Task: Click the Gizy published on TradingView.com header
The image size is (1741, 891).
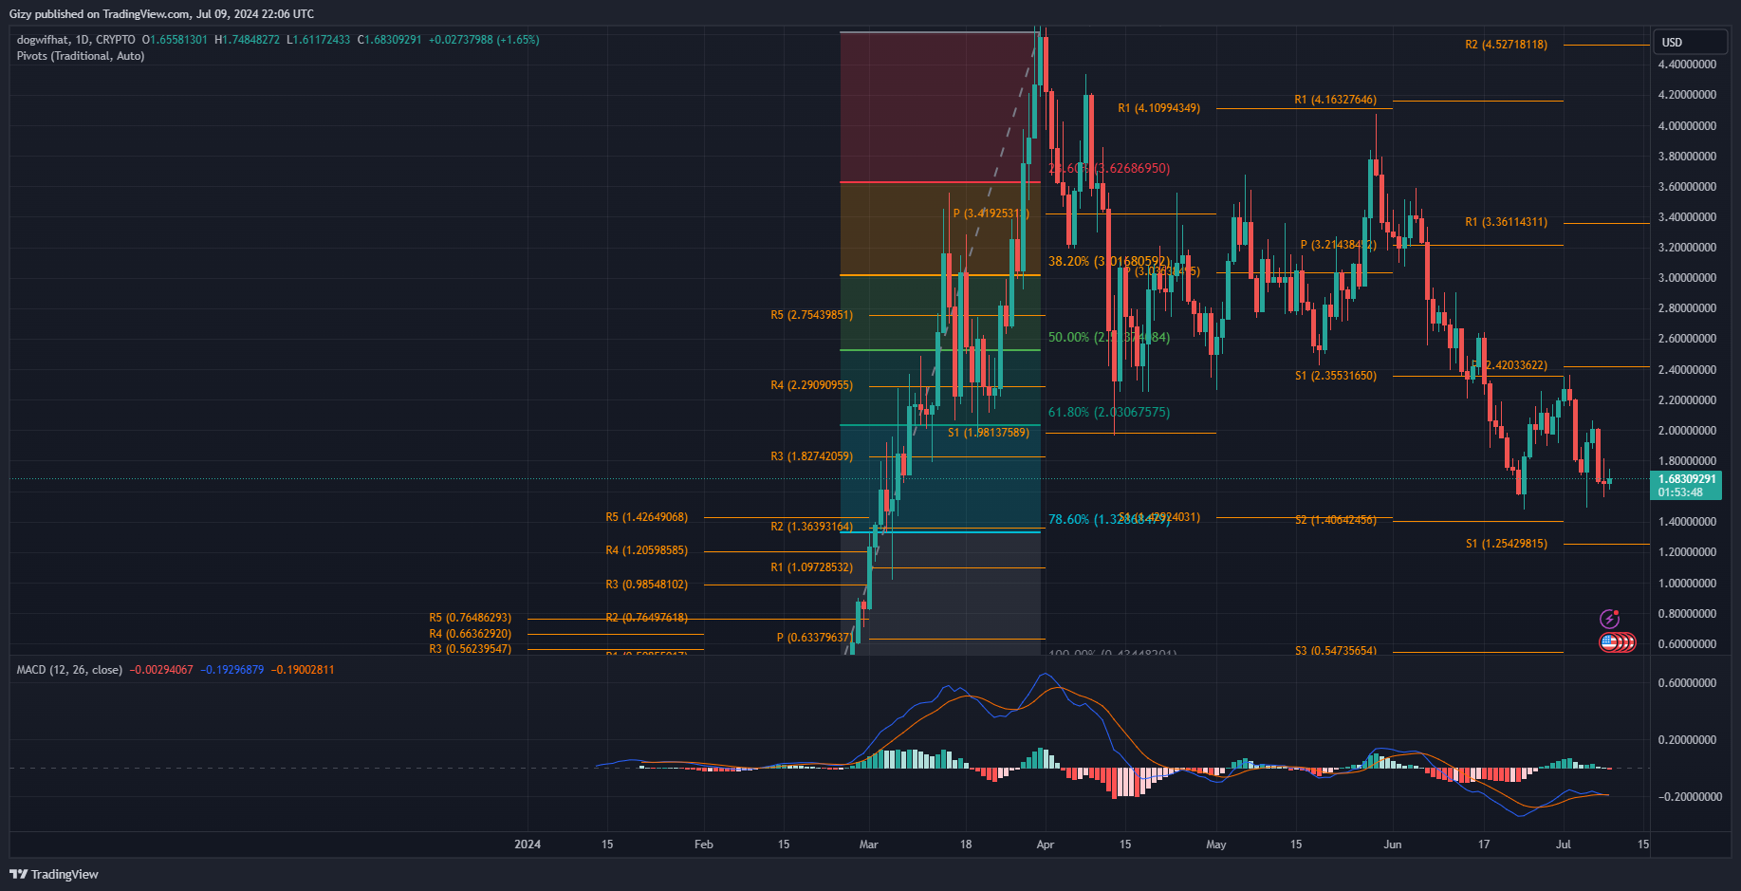Action: tap(161, 14)
